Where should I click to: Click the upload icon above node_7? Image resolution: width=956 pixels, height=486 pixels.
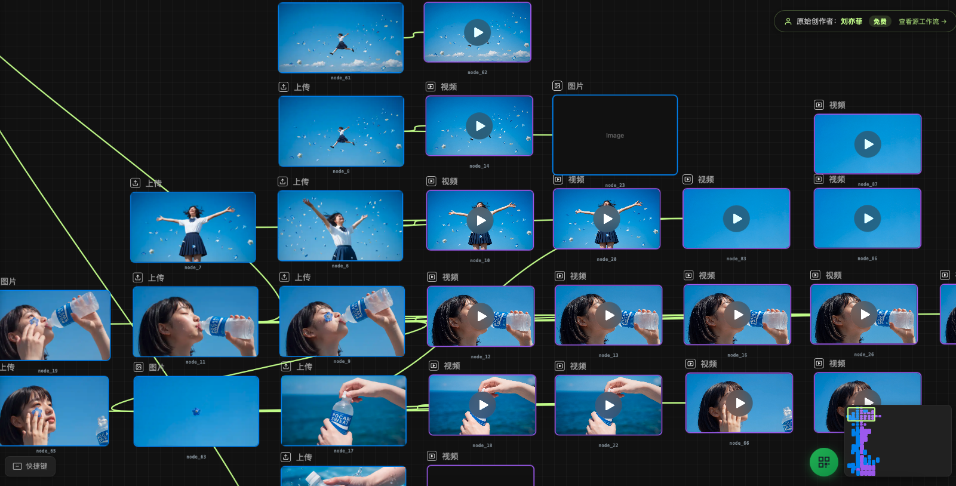136,183
